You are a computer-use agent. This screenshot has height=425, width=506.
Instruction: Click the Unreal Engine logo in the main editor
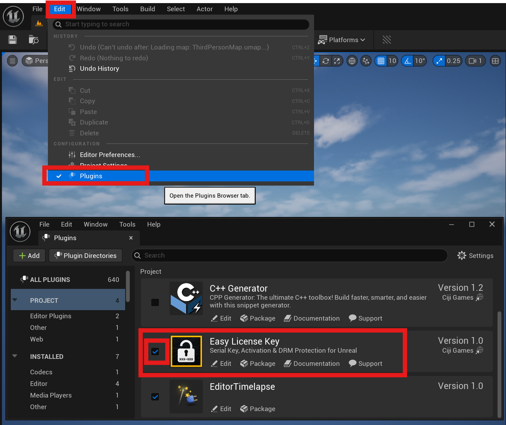[14, 17]
